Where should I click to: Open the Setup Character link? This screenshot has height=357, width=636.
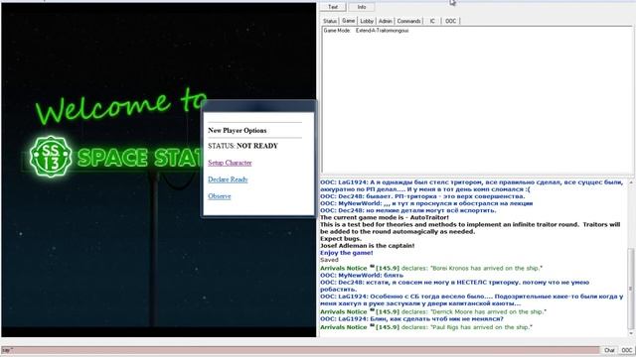(x=230, y=163)
